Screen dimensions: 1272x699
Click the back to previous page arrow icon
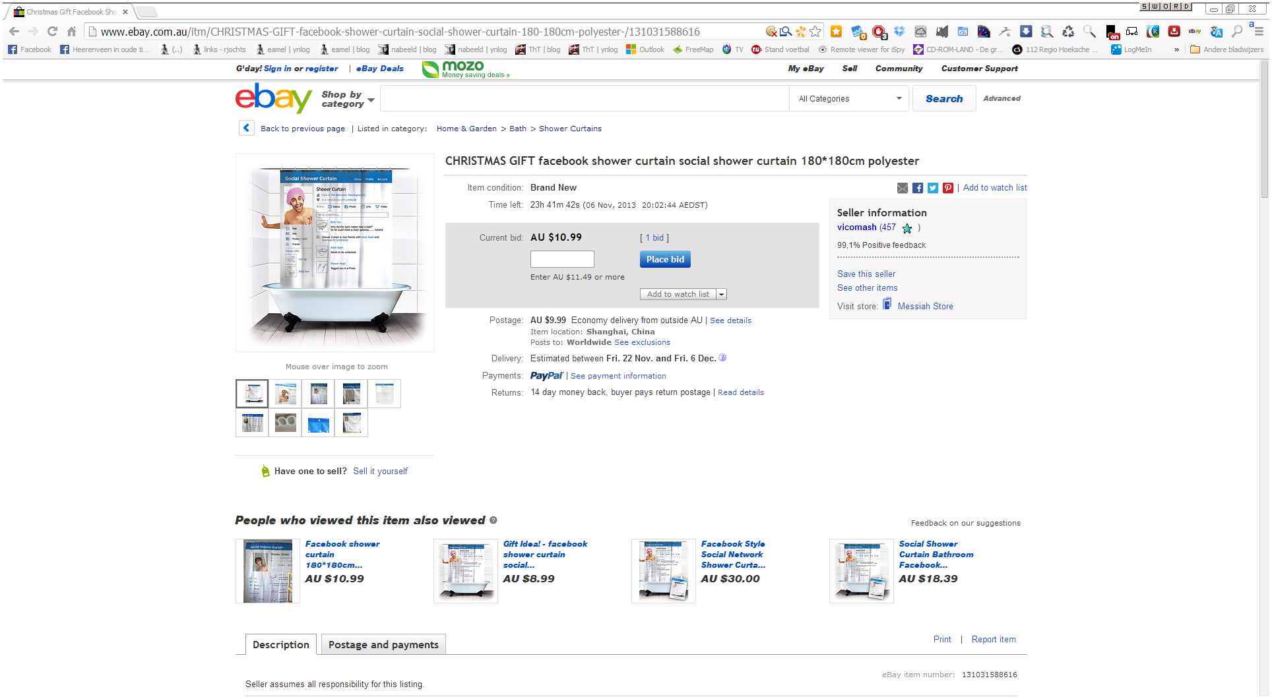click(x=247, y=128)
